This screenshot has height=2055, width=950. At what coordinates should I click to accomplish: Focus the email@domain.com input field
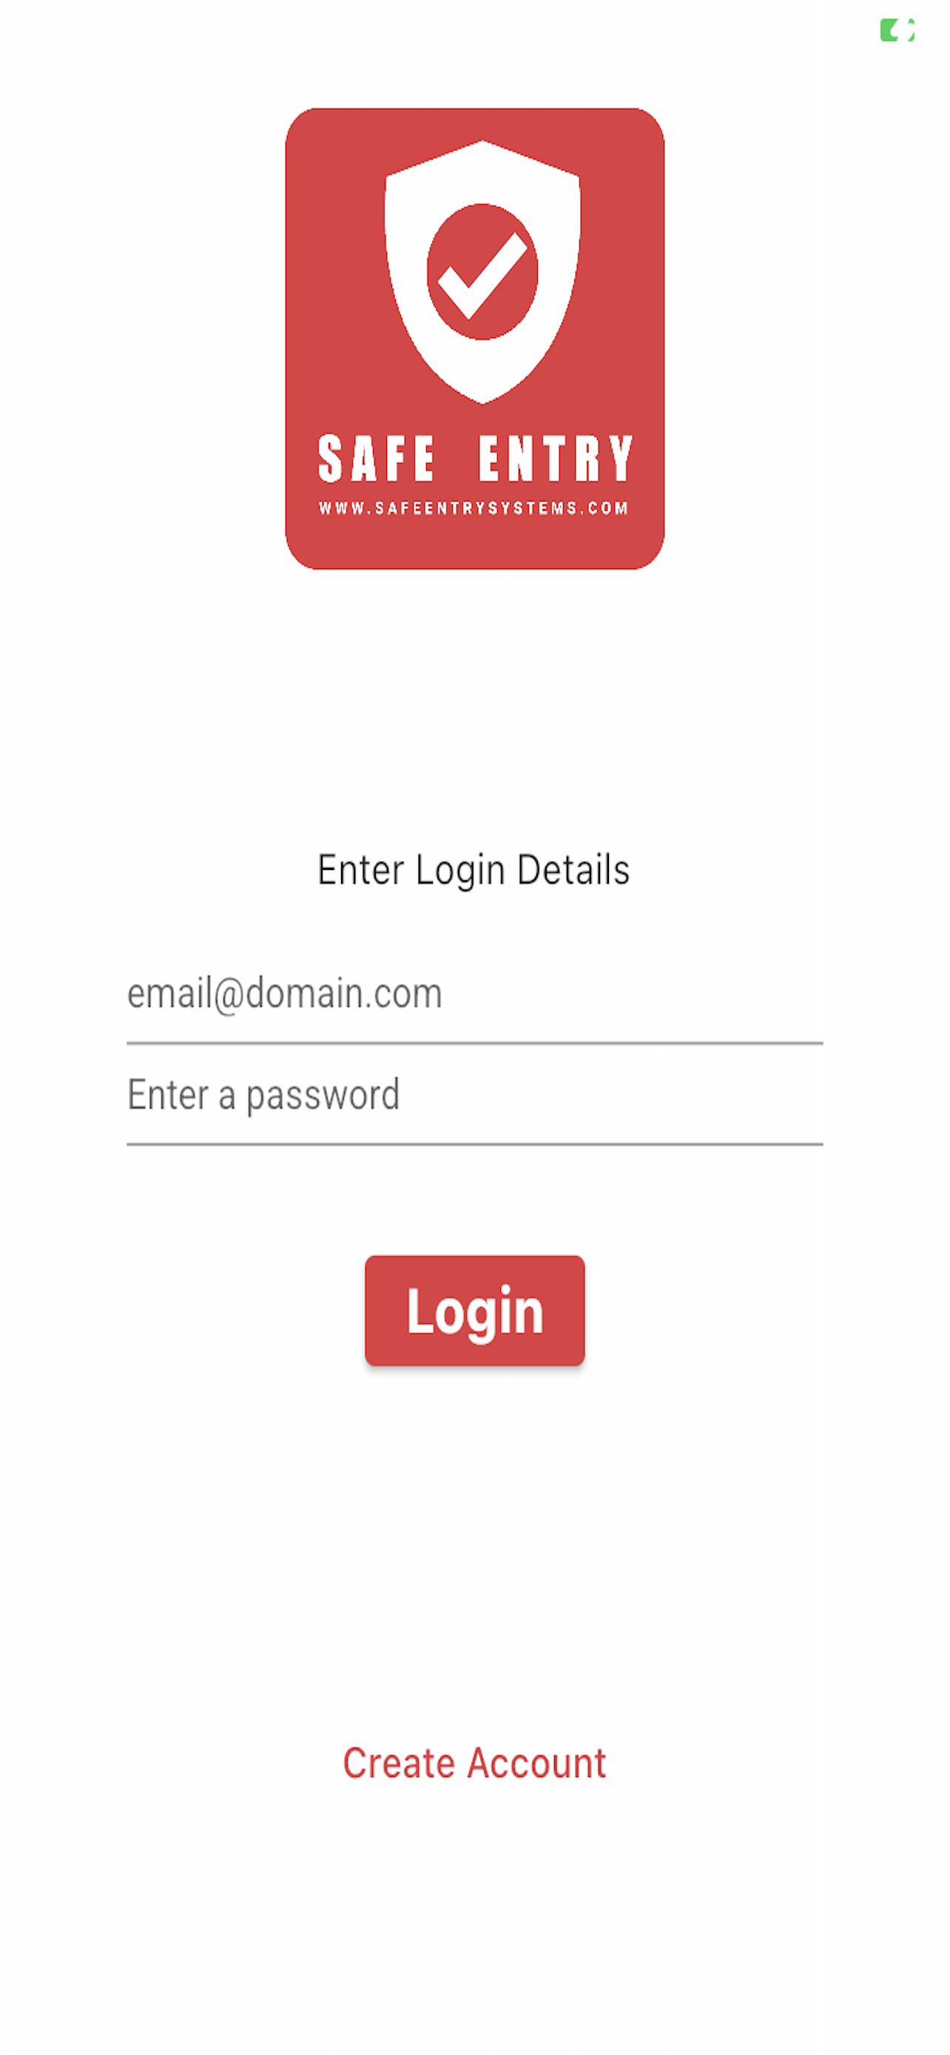click(474, 994)
